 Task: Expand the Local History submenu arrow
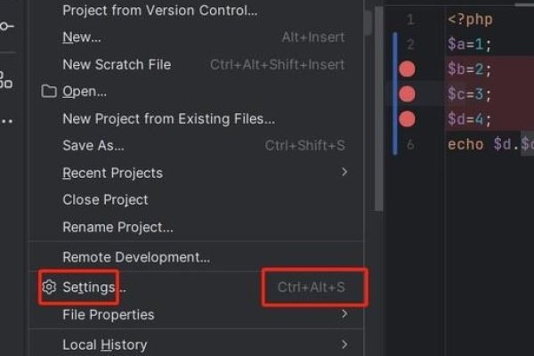(344, 344)
